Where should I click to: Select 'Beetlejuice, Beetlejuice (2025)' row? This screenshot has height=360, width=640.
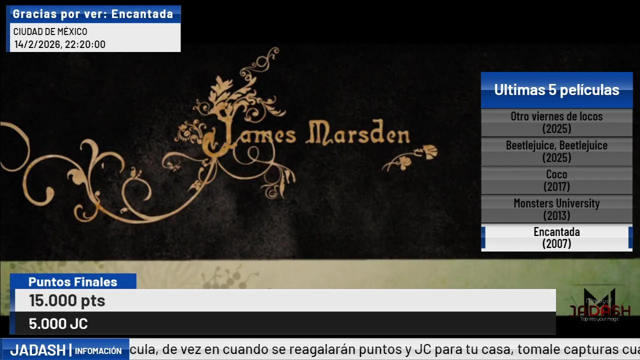pos(556,151)
